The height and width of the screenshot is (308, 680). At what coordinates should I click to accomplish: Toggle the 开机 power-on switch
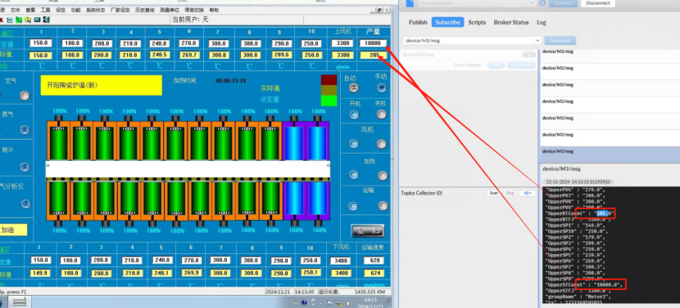tap(353, 114)
